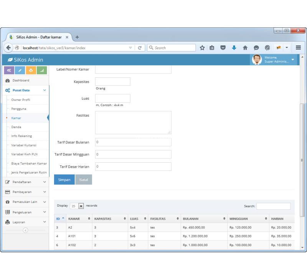Click the orange printer shortcut button
Viewport: 307px width, 280px height.
click(x=31, y=70)
